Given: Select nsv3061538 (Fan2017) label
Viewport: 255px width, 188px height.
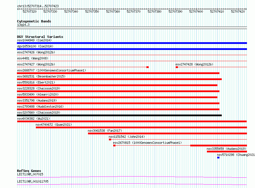Looking at the screenshot, I should (x=105, y=131).
